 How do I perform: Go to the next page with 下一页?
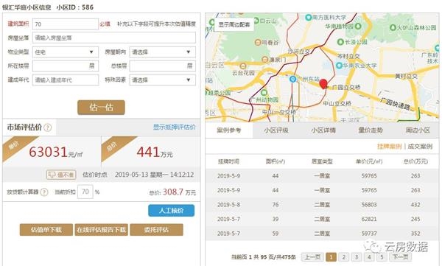(400, 257)
